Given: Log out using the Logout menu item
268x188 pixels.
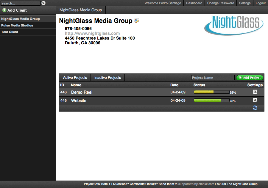Looking at the screenshot, I should (261, 3).
